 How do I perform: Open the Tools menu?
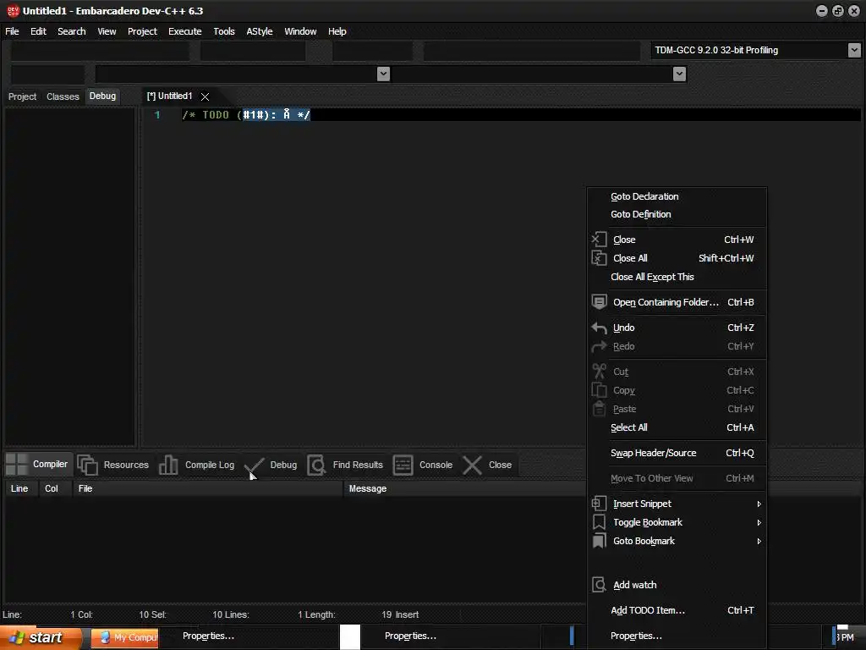[223, 31]
